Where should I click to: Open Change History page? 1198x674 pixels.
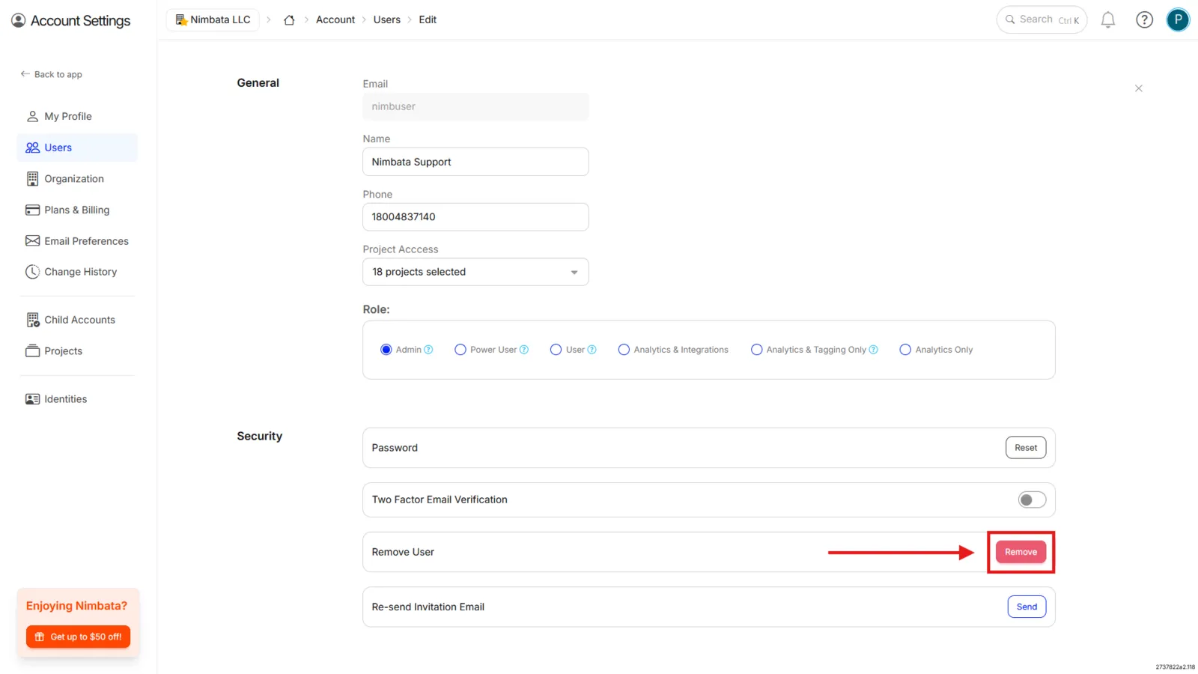pos(77,272)
